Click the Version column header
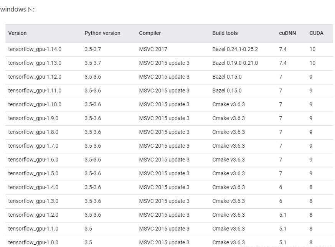Screen dimensions: 335x247 (17, 33)
